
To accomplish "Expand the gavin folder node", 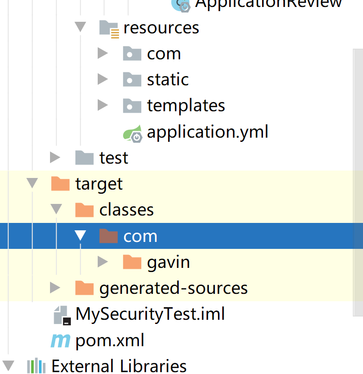I will pyautogui.click(x=103, y=262).
